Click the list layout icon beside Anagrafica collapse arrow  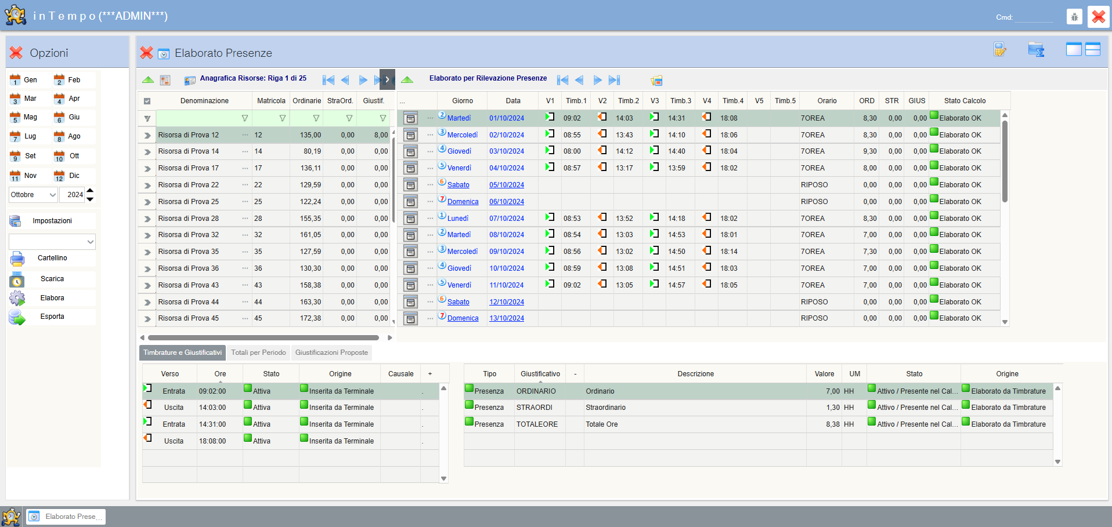(165, 80)
